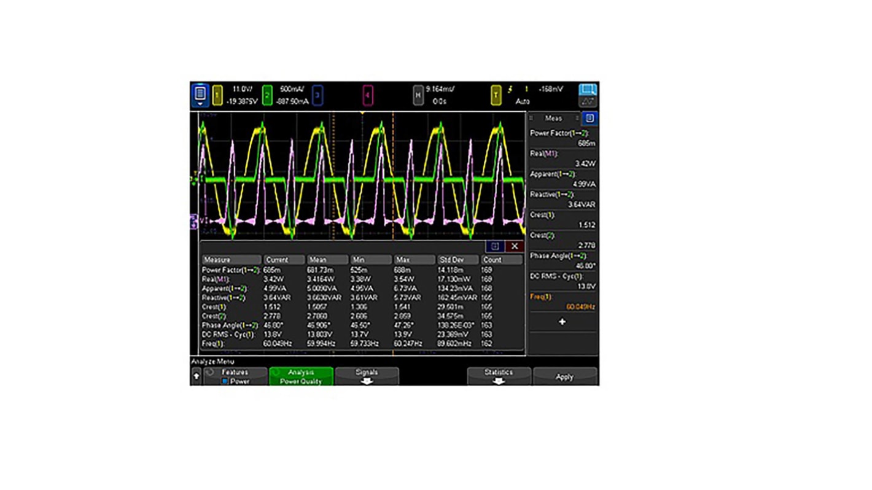The image size is (872, 490).
Task: Open the trigger T badge
Action: click(496, 95)
